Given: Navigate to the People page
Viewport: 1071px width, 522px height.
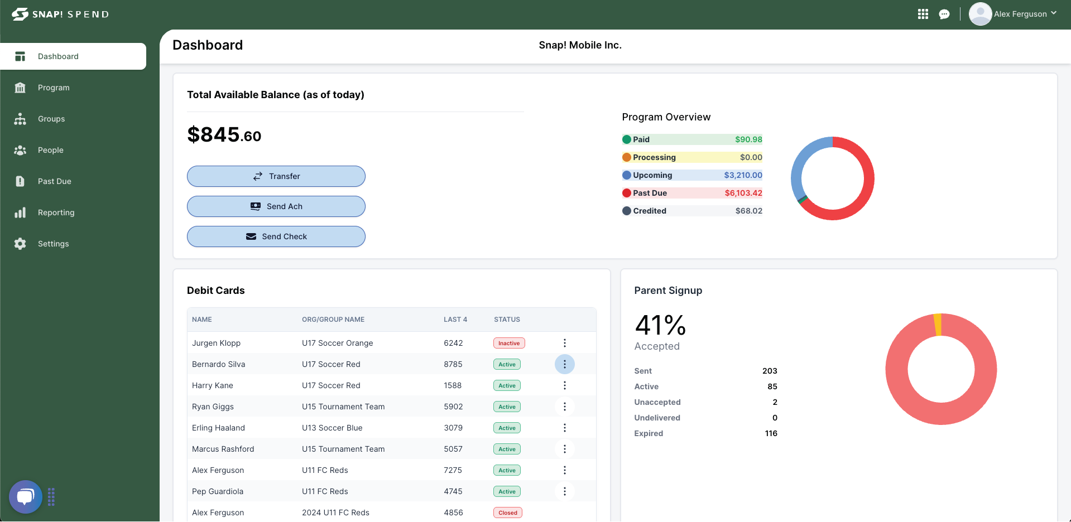Looking at the screenshot, I should click(50, 150).
